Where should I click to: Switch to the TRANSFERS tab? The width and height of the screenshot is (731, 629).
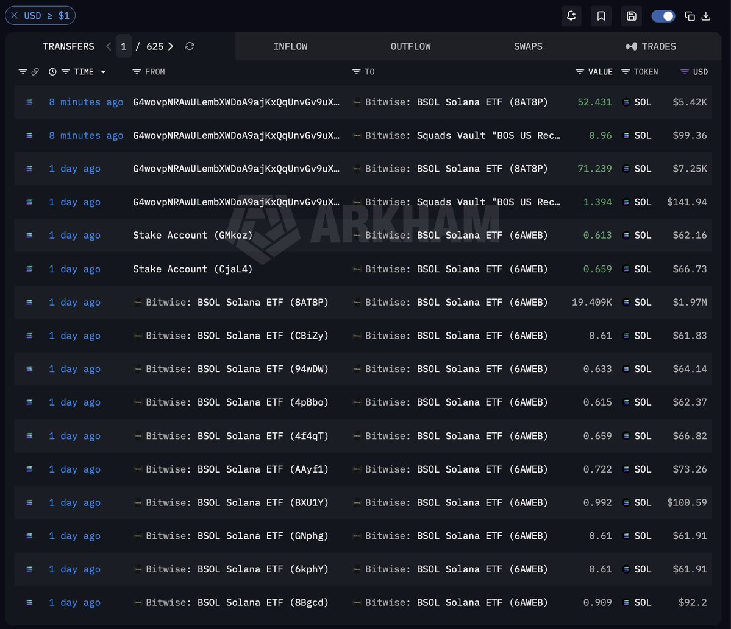(68, 46)
